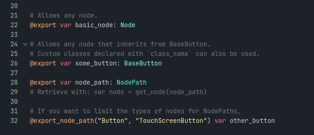The height and width of the screenshot is (135, 314).
Task: Click the @export_node_path annotation
Action: (x=62, y=121)
